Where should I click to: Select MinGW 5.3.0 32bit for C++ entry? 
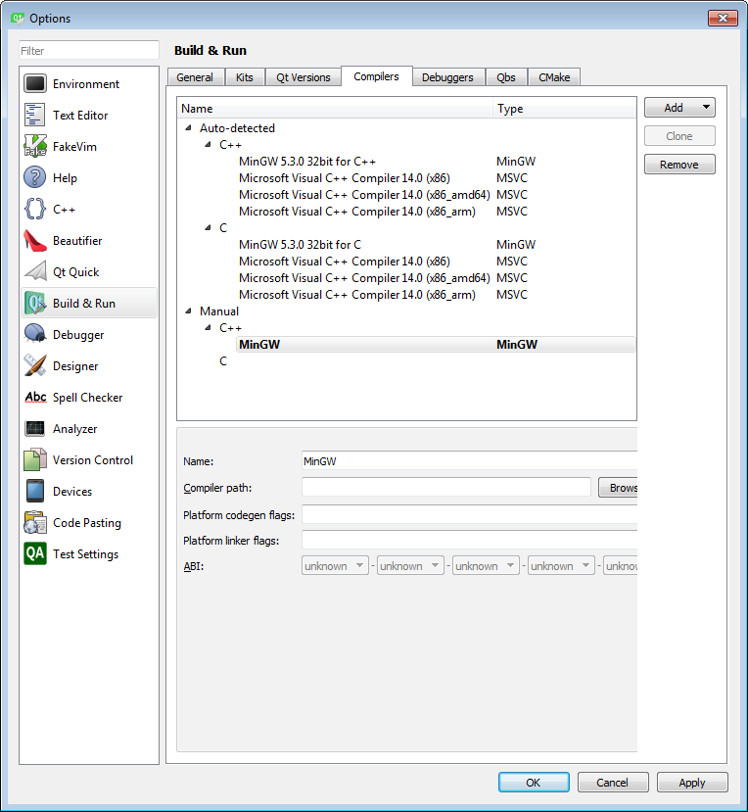[307, 162]
